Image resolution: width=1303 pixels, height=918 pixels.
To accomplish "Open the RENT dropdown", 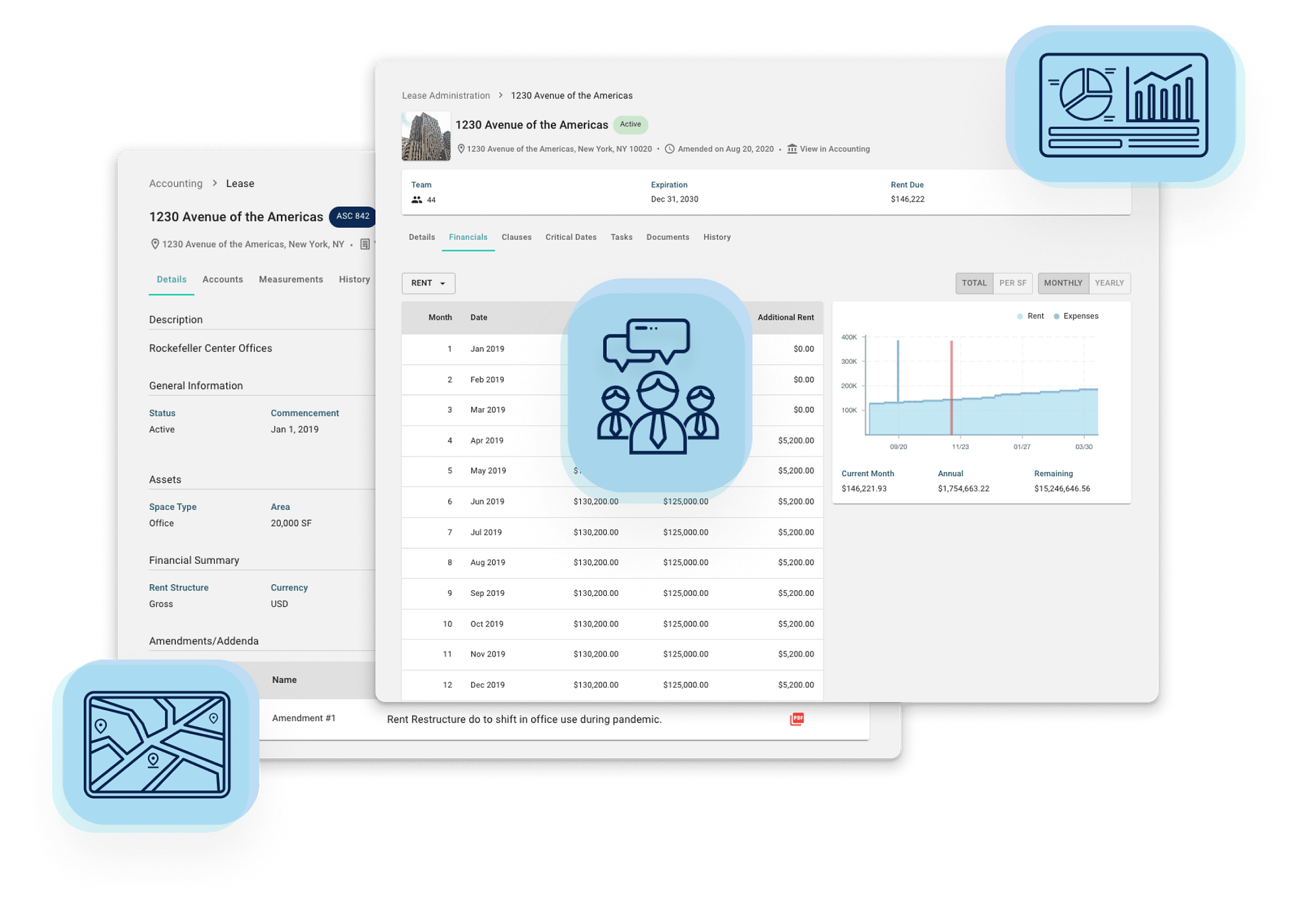I will 428,283.
